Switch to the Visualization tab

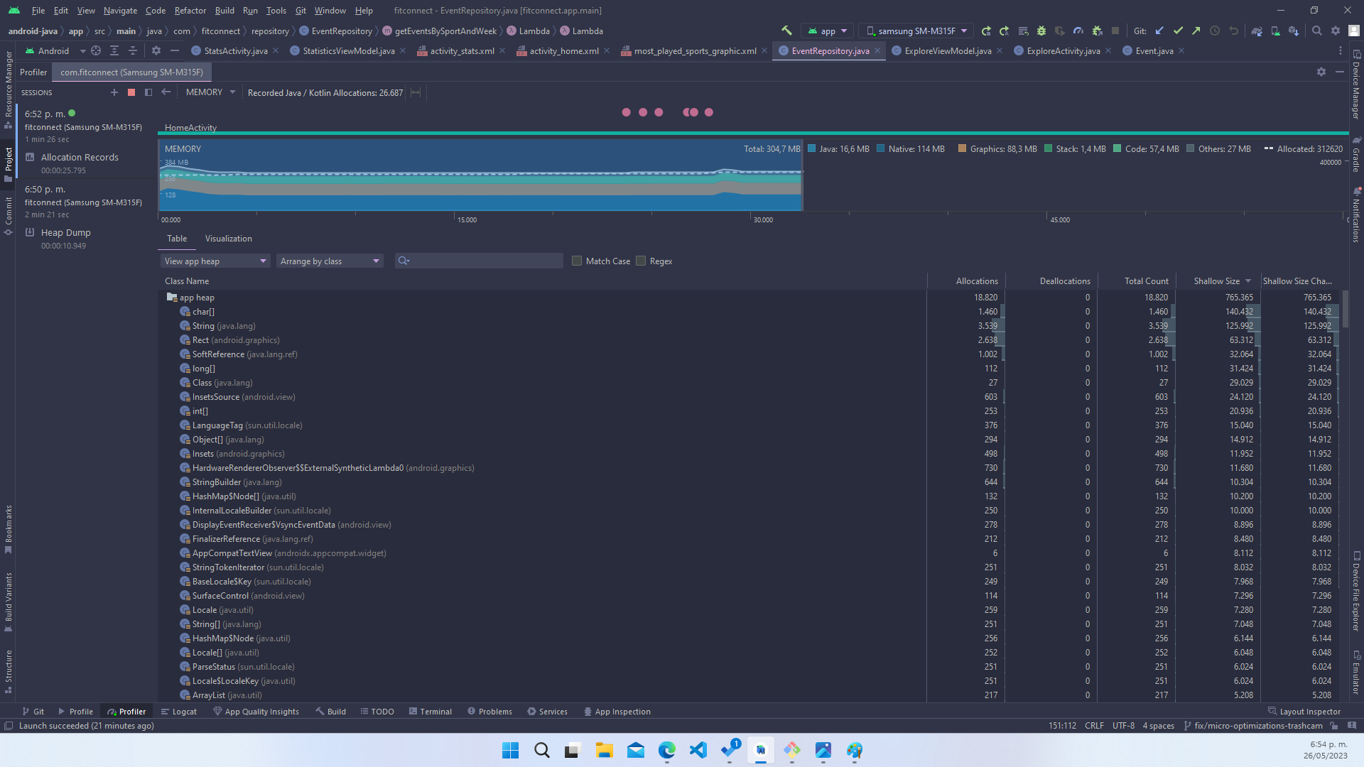pos(228,239)
